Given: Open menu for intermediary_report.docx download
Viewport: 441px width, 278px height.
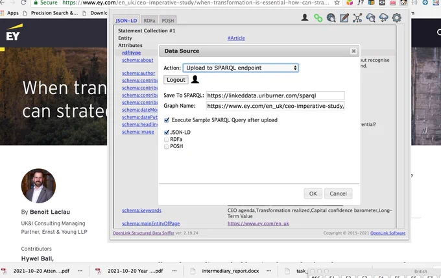Looking at the screenshot, I should click(269, 271).
